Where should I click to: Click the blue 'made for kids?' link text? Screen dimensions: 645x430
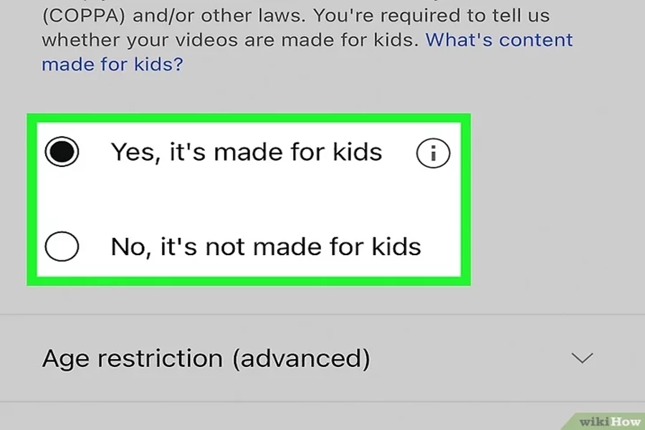click(x=113, y=64)
